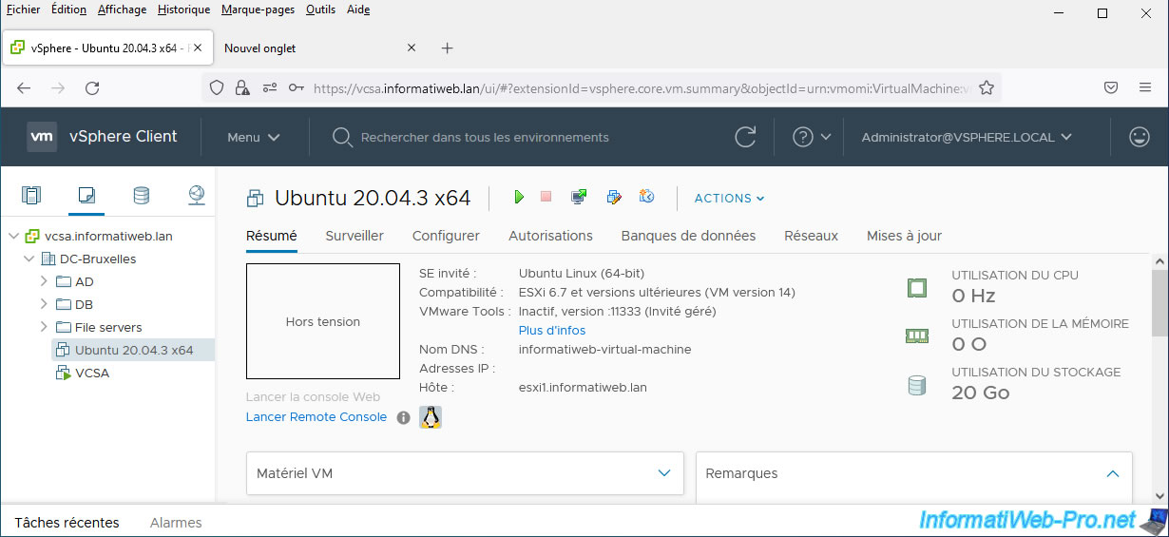Click the edit settings icon
The image size is (1169, 537).
pyautogui.click(x=614, y=197)
